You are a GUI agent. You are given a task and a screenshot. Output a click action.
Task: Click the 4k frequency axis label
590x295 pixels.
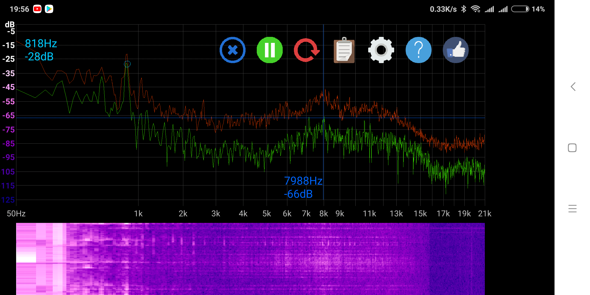click(x=243, y=214)
